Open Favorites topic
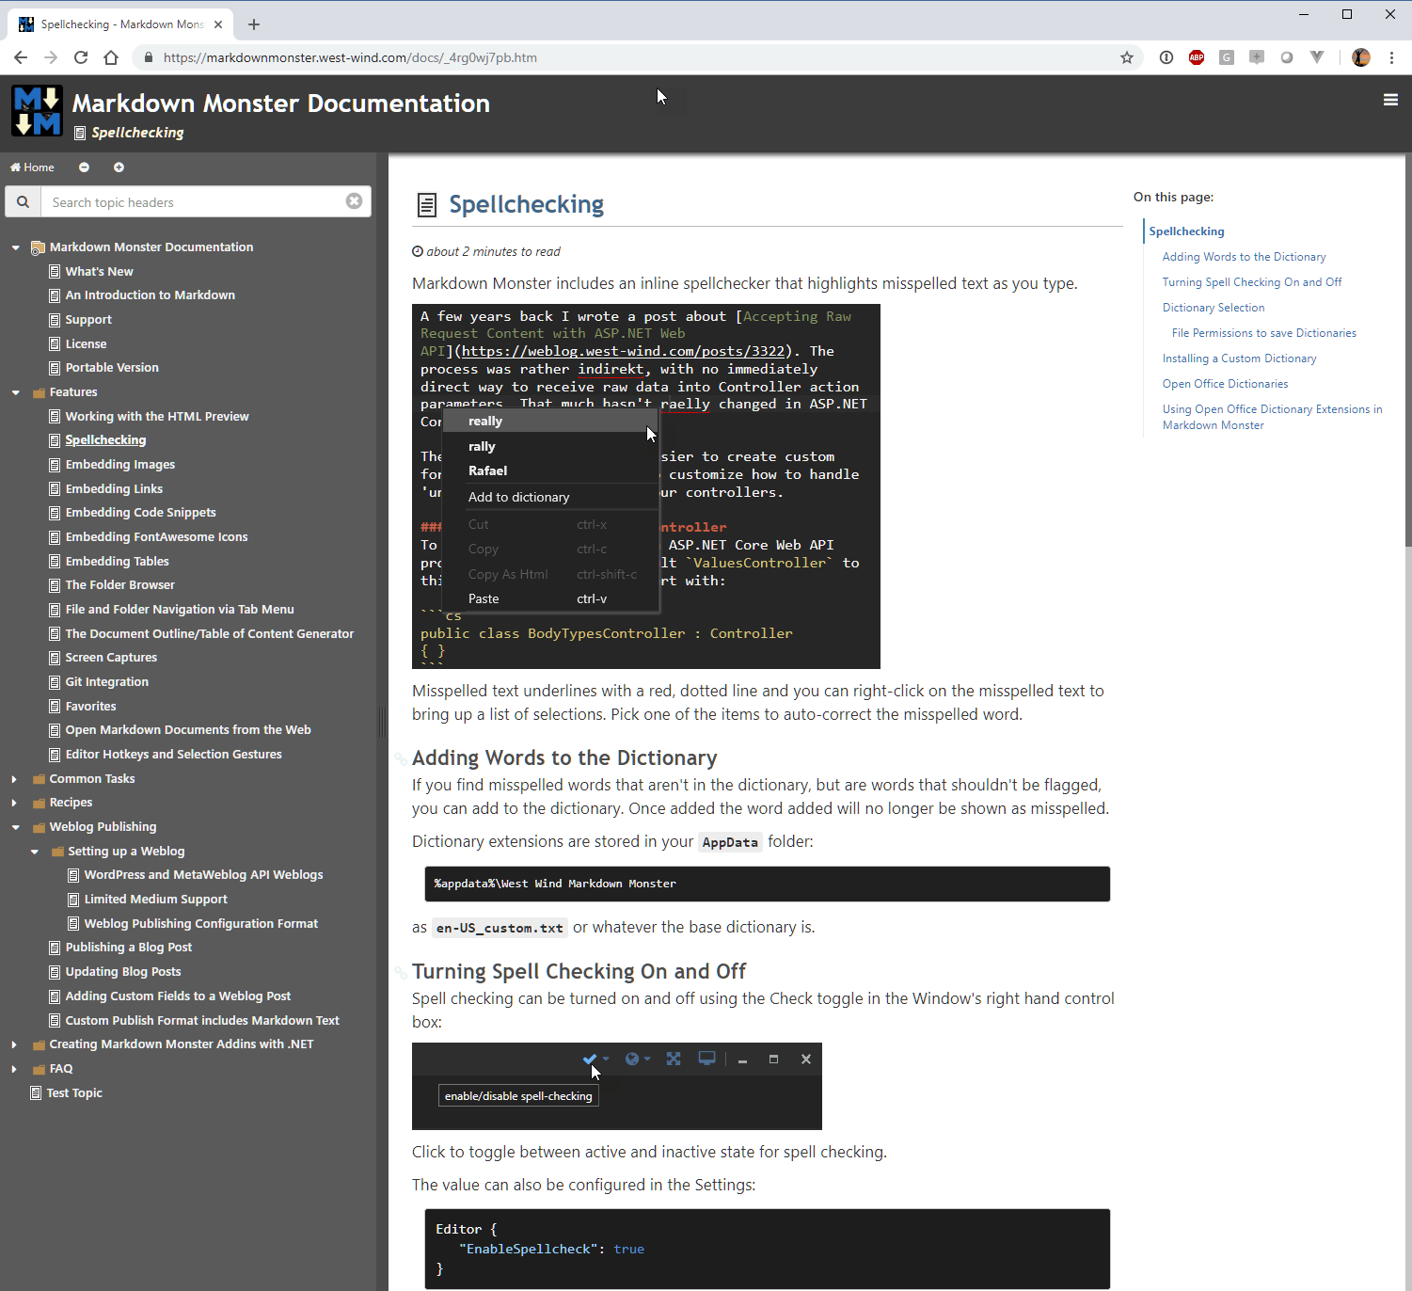The height and width of the screenshot is (1291, 1412). [x=90, y=706]
